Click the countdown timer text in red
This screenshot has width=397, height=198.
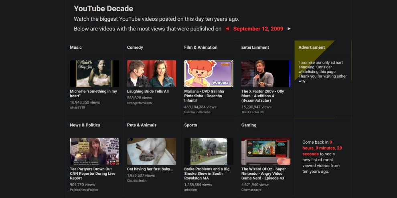click(x=322, y=148)
